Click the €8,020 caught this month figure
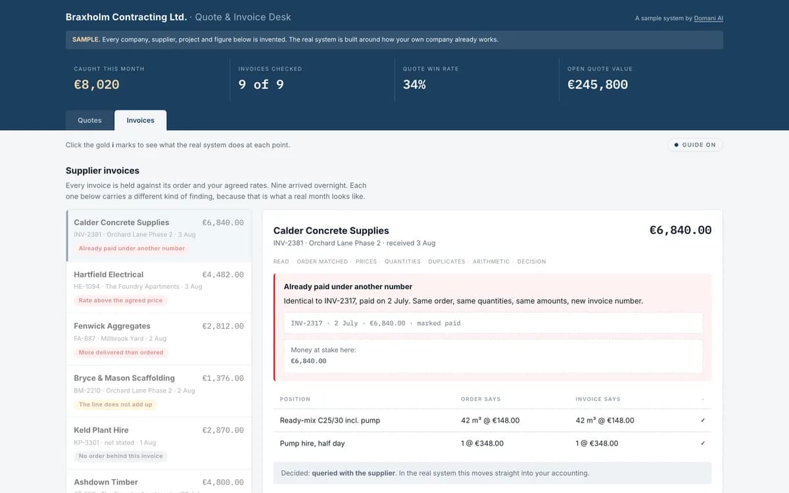The width and height of the screenshot is (789, 493). click(97, 85)
